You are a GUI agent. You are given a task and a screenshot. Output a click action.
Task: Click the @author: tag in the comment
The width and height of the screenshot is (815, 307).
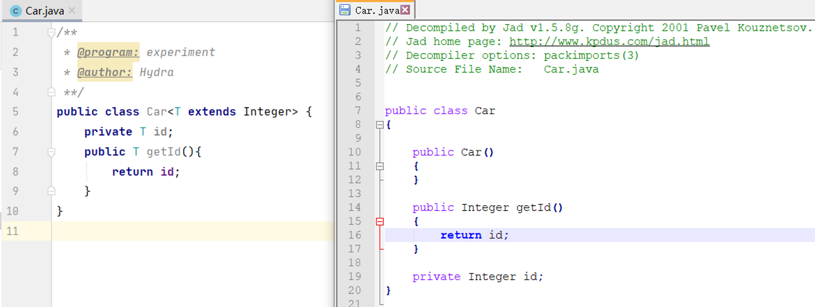pos(105,72)
